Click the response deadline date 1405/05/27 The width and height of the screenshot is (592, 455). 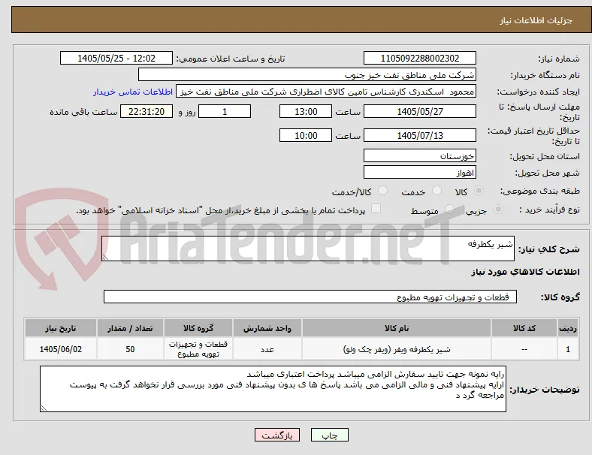coord(419,111)
